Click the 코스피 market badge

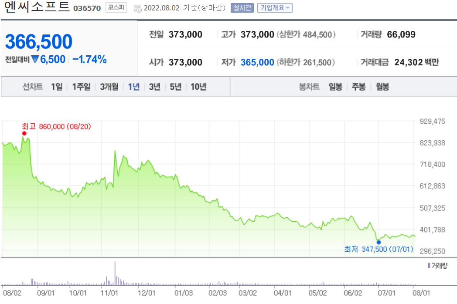(x=116, y=7)
